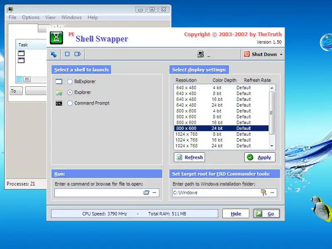Open Options menu in background window

[31, 17]
